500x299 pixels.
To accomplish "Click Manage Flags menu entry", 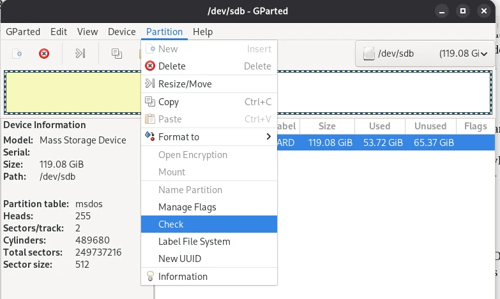I will coord(187,207).
